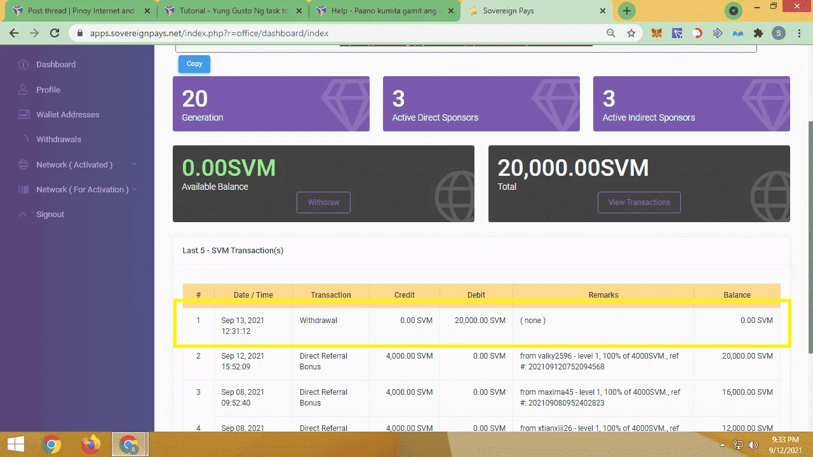This screenshot has height=457, width=813.
Task: Click the Signout link
Action: tap(50, 215)
